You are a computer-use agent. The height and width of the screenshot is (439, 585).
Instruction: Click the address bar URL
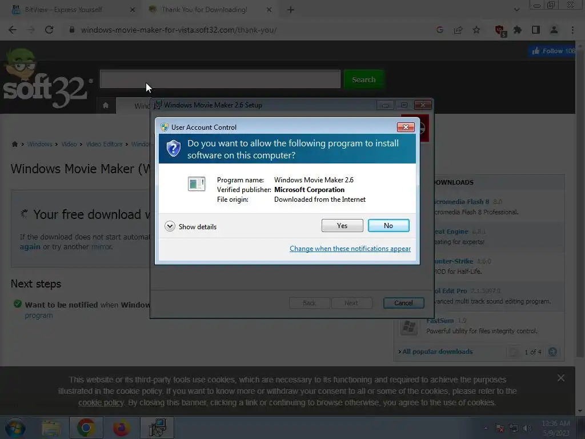[179, 30]
